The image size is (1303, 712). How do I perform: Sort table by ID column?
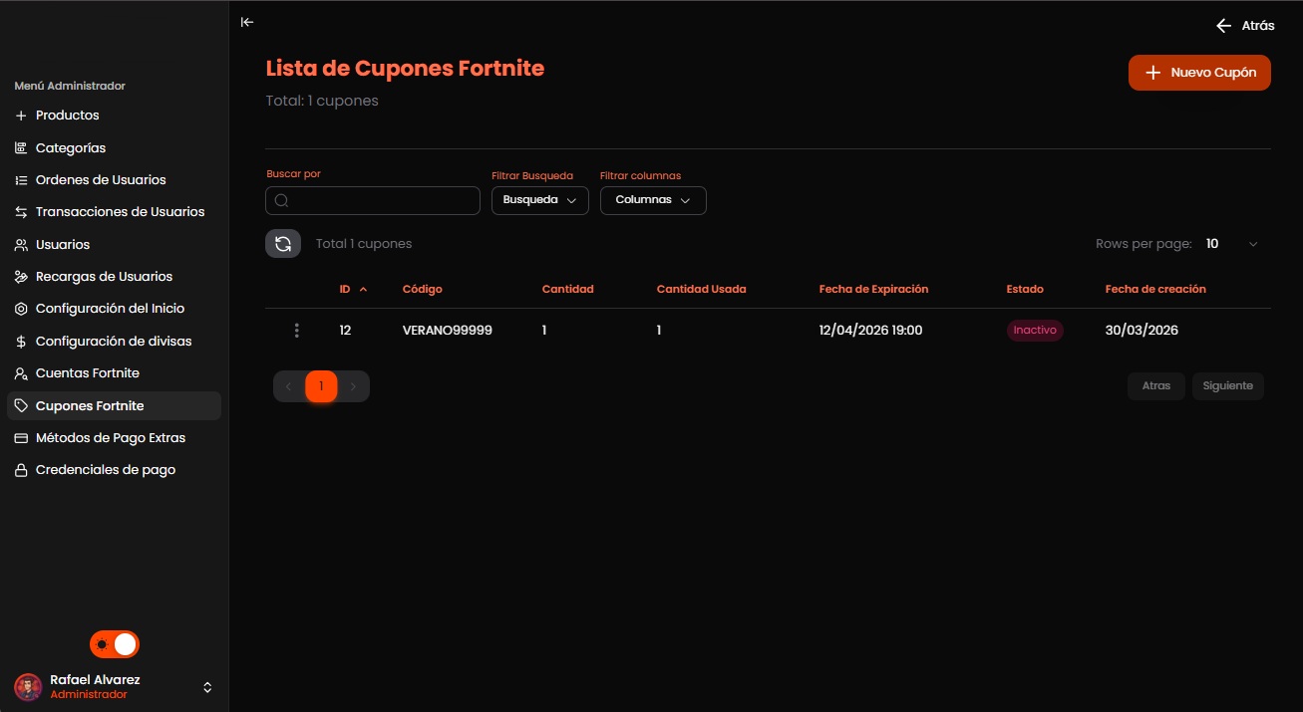pos(353,290)
